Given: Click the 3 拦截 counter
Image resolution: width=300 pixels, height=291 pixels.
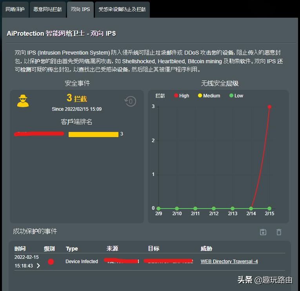Looking at the screenshot, I should (x=77, y=98).
